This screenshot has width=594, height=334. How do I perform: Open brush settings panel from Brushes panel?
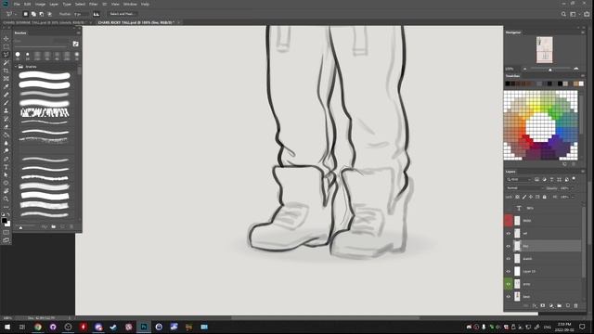coord(75,44)
